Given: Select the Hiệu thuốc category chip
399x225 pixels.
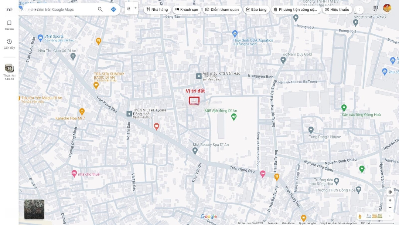Looking at the screenshot, I should pos(337,10).
